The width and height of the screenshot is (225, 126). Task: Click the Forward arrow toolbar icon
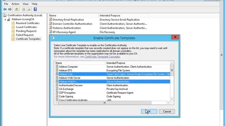[10, 9]
